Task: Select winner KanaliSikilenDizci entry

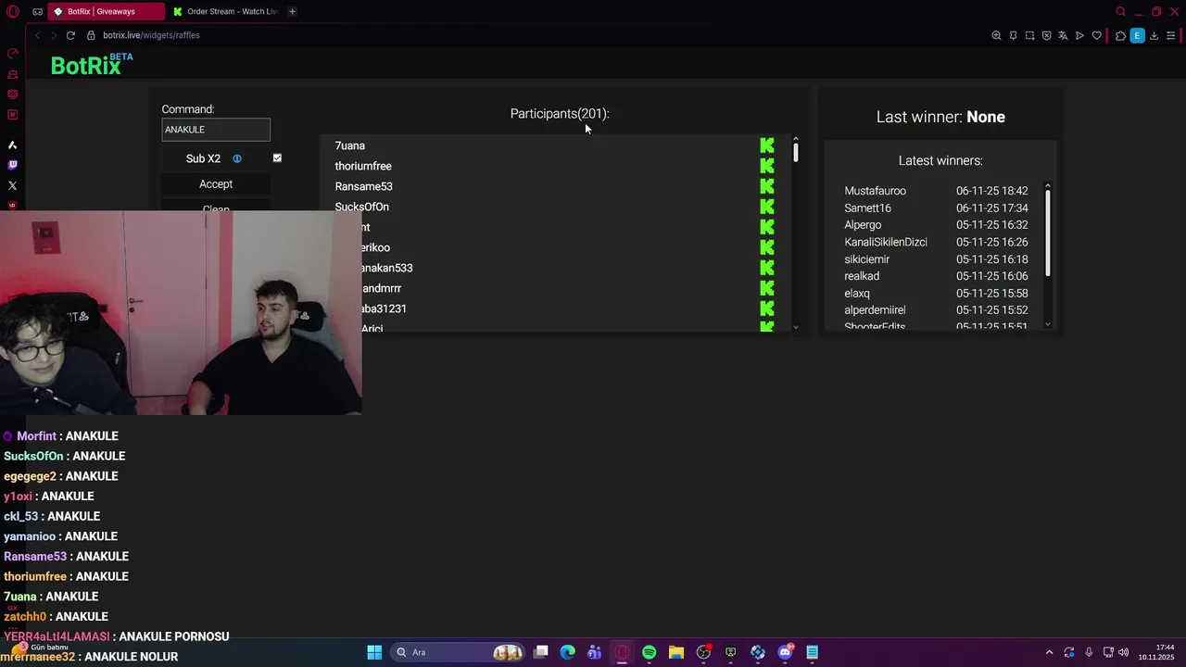Action: tap(886, 242)
